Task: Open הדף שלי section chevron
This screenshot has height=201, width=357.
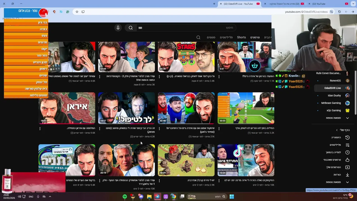Action: 337,130
